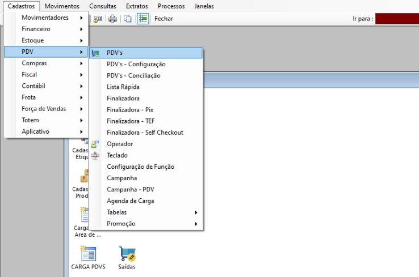Expand the Movimentadores submenu
Screen dimensions: 419x277
[x=46, y=18]
